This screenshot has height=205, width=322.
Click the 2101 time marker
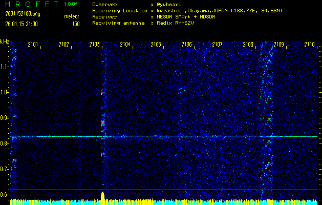[x=33, y=44]
